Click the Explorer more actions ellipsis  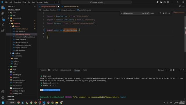[35, 6]
